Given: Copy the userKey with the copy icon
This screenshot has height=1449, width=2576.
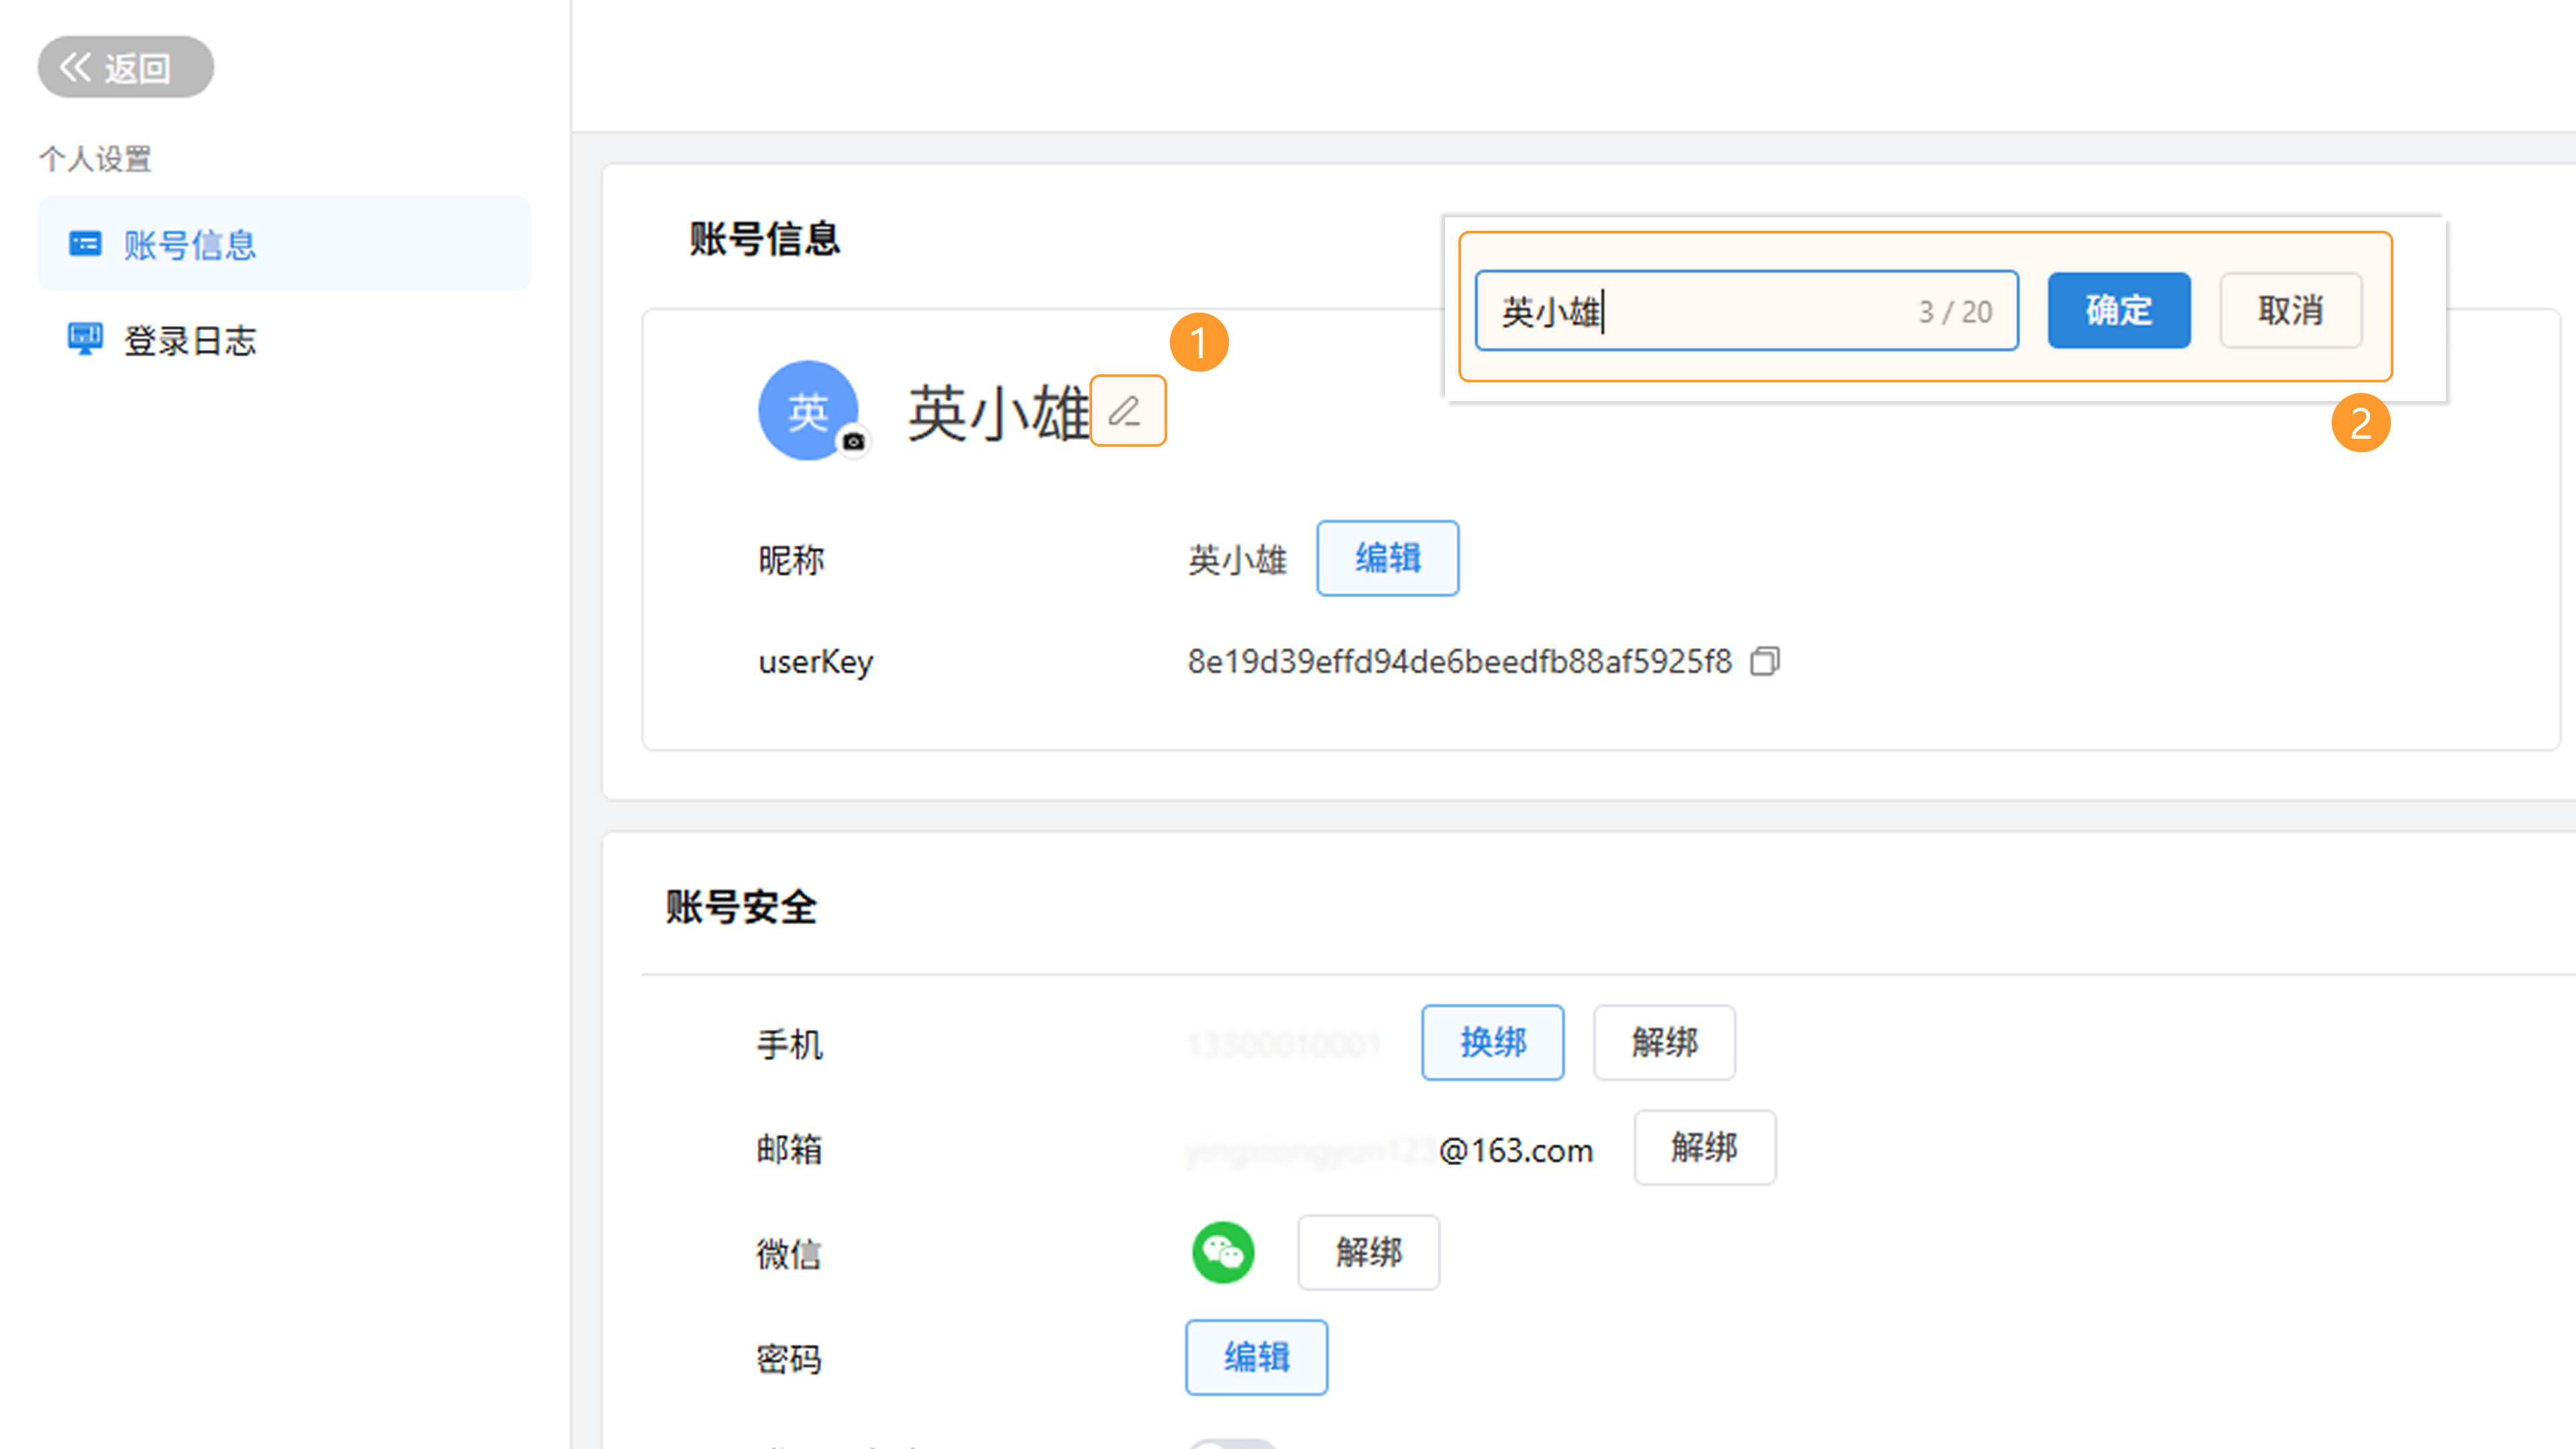Looking at the screenshot, I should click(x=1765, y=661).
